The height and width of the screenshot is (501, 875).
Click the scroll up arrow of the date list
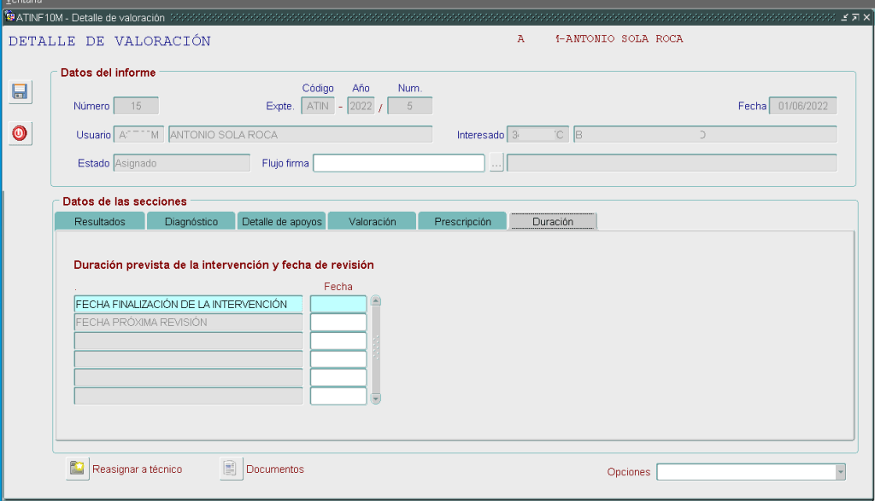click(376, 300)
